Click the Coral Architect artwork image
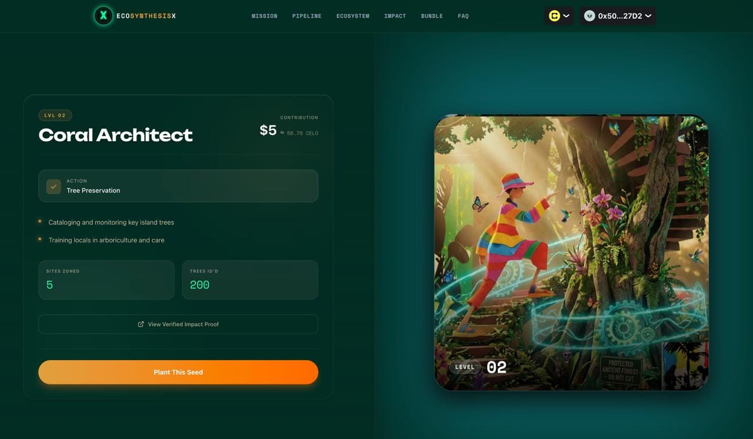 click(571, 252)
